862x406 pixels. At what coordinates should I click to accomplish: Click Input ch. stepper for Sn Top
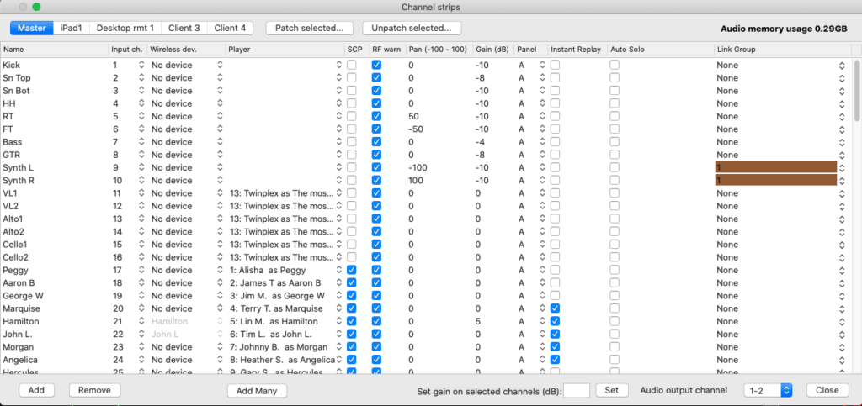pyautogui.click(x=141, y=78)
